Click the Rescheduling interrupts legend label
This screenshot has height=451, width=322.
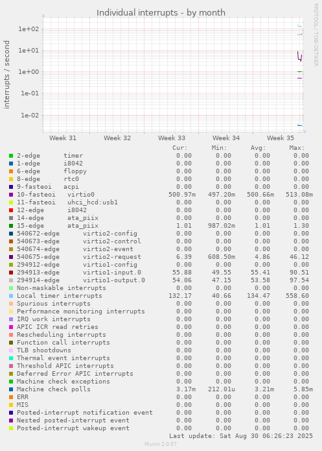pyautogui.click(x=61, y=334)
